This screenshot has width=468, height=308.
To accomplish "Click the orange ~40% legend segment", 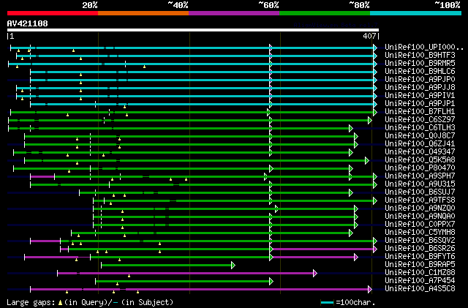I will (143, 13).
